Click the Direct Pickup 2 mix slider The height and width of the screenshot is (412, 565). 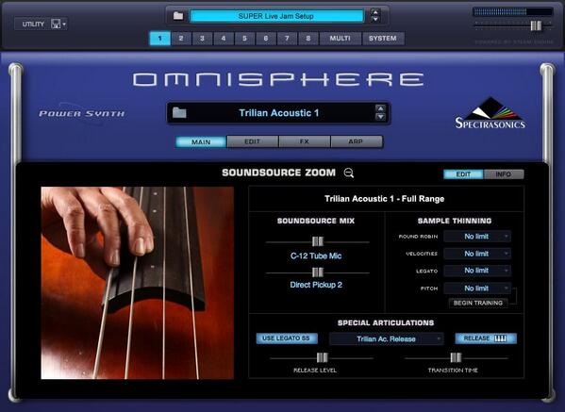click(x=318, y=272)
